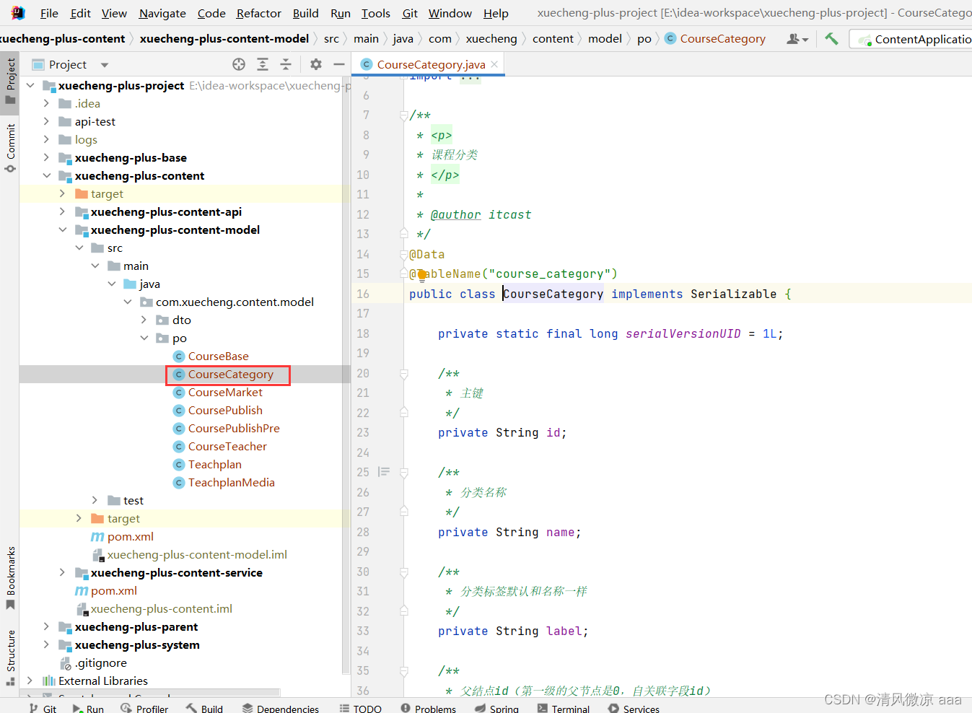The image size is (972, 713).
Task: Select TeachplanMedia class in tree
Action: 231,482
